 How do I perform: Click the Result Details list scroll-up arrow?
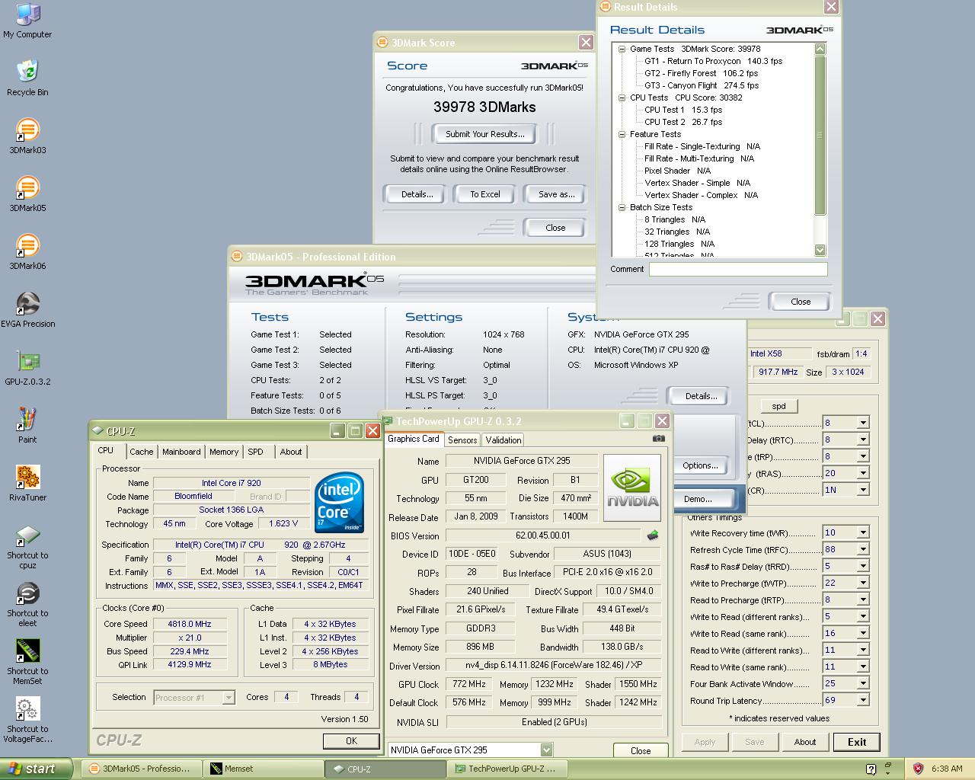(820, 49)
